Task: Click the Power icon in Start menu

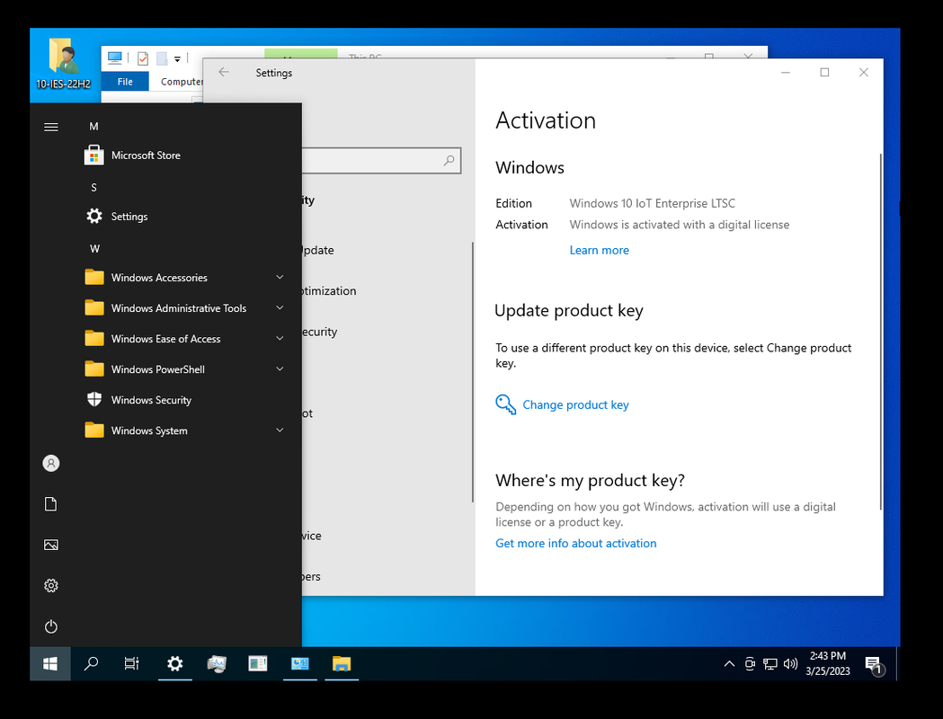Action: point(51,626)
